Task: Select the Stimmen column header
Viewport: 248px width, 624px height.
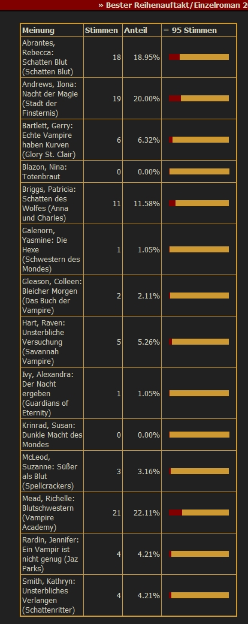Action: coord(101,30)
